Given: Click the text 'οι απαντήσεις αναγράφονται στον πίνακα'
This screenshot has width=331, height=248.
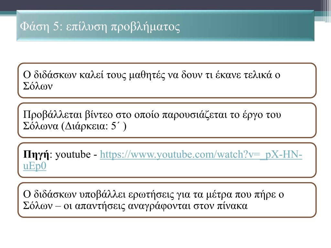Looking at the screenshot, I should click(x=155, y=206).
